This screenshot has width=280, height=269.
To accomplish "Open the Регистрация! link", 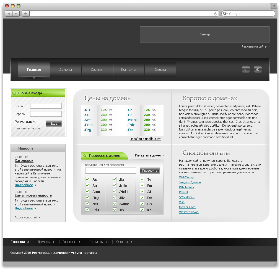I will [26, 122].
